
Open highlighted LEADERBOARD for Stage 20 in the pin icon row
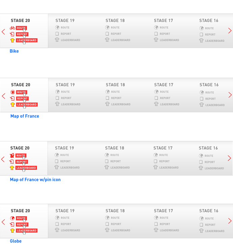[26, 168]
